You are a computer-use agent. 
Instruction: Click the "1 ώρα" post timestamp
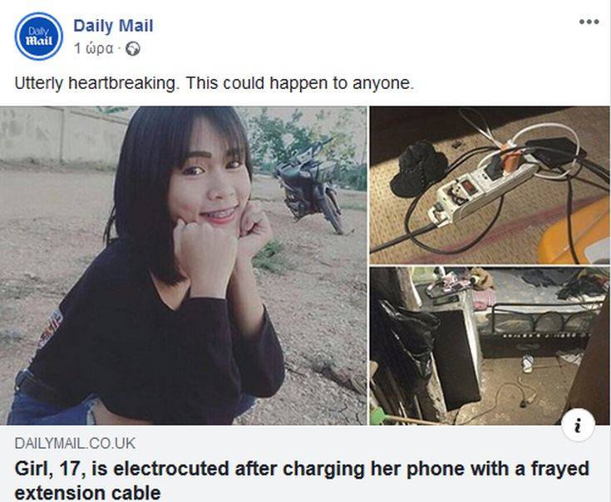pos(93,49)
